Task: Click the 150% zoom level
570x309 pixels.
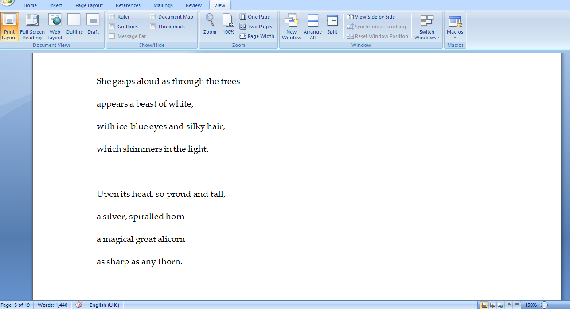Action: 531,305
